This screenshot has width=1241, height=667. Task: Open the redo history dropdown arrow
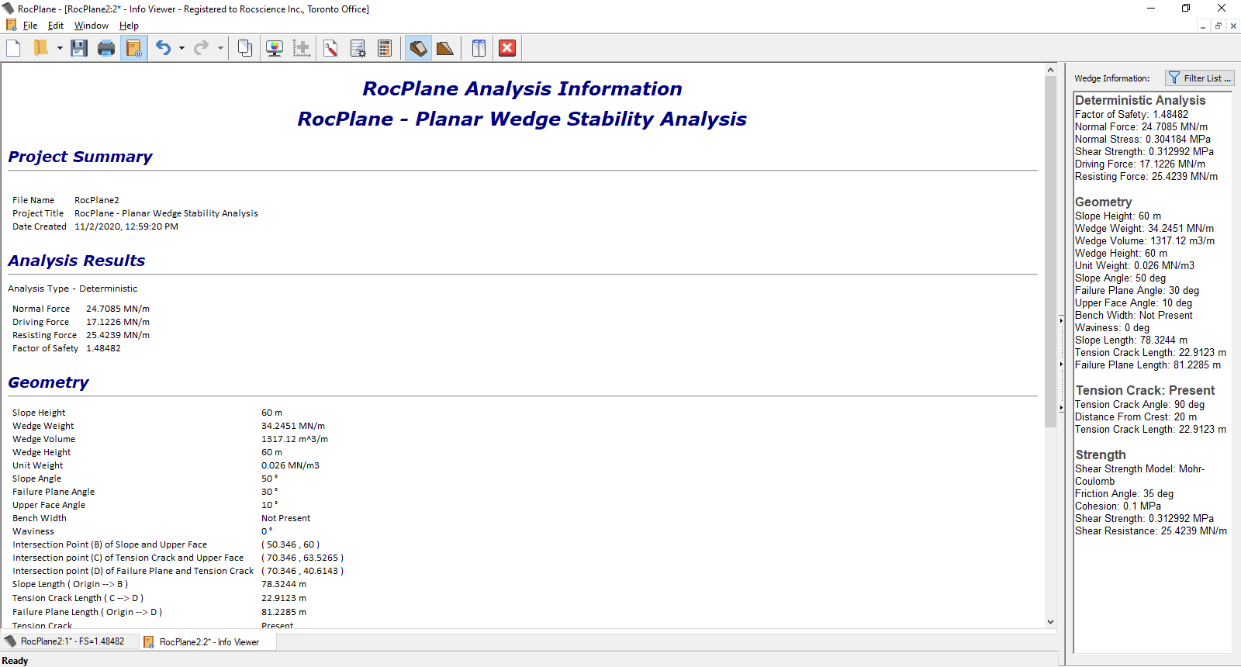click(x=220, y=48)
